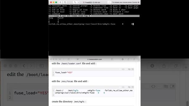Click share icon in enlarged background Safari
189x106 pixels.
[x=164, y=66]
